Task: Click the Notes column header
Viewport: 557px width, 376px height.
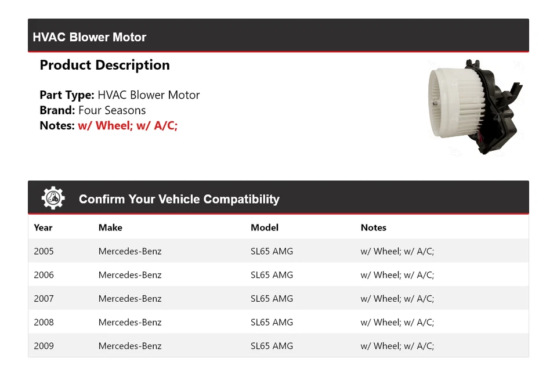Action: click(x=373, y=227)
